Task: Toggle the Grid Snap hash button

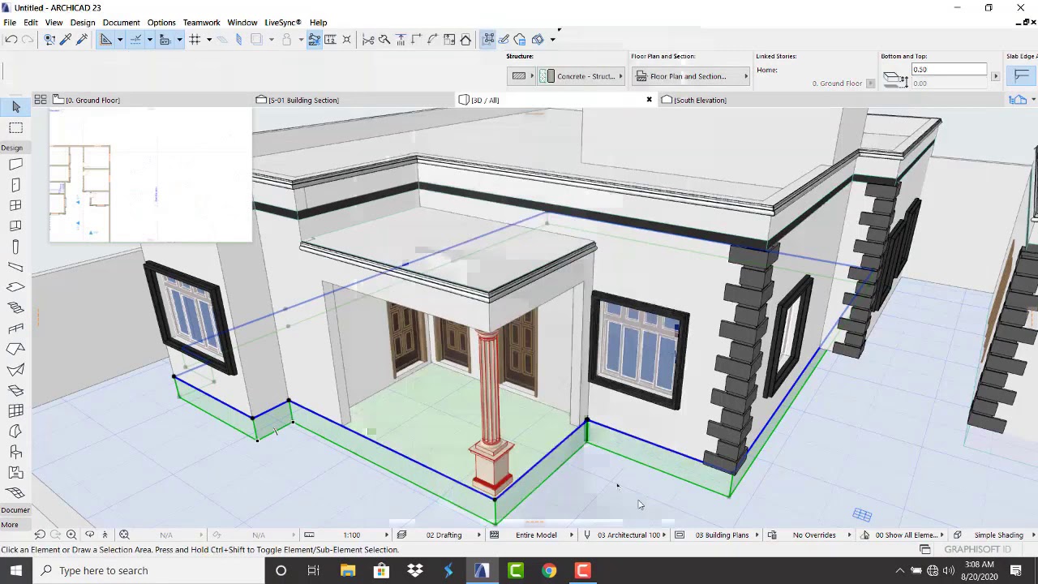Action: click(x=195, y=39)
